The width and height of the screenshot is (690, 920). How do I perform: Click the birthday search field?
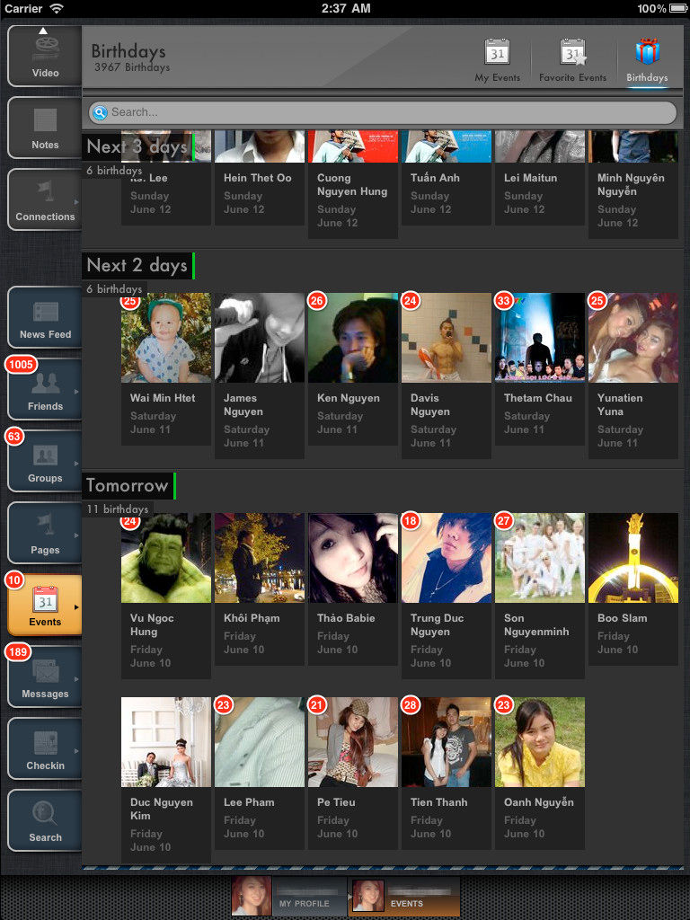[382, 112]
